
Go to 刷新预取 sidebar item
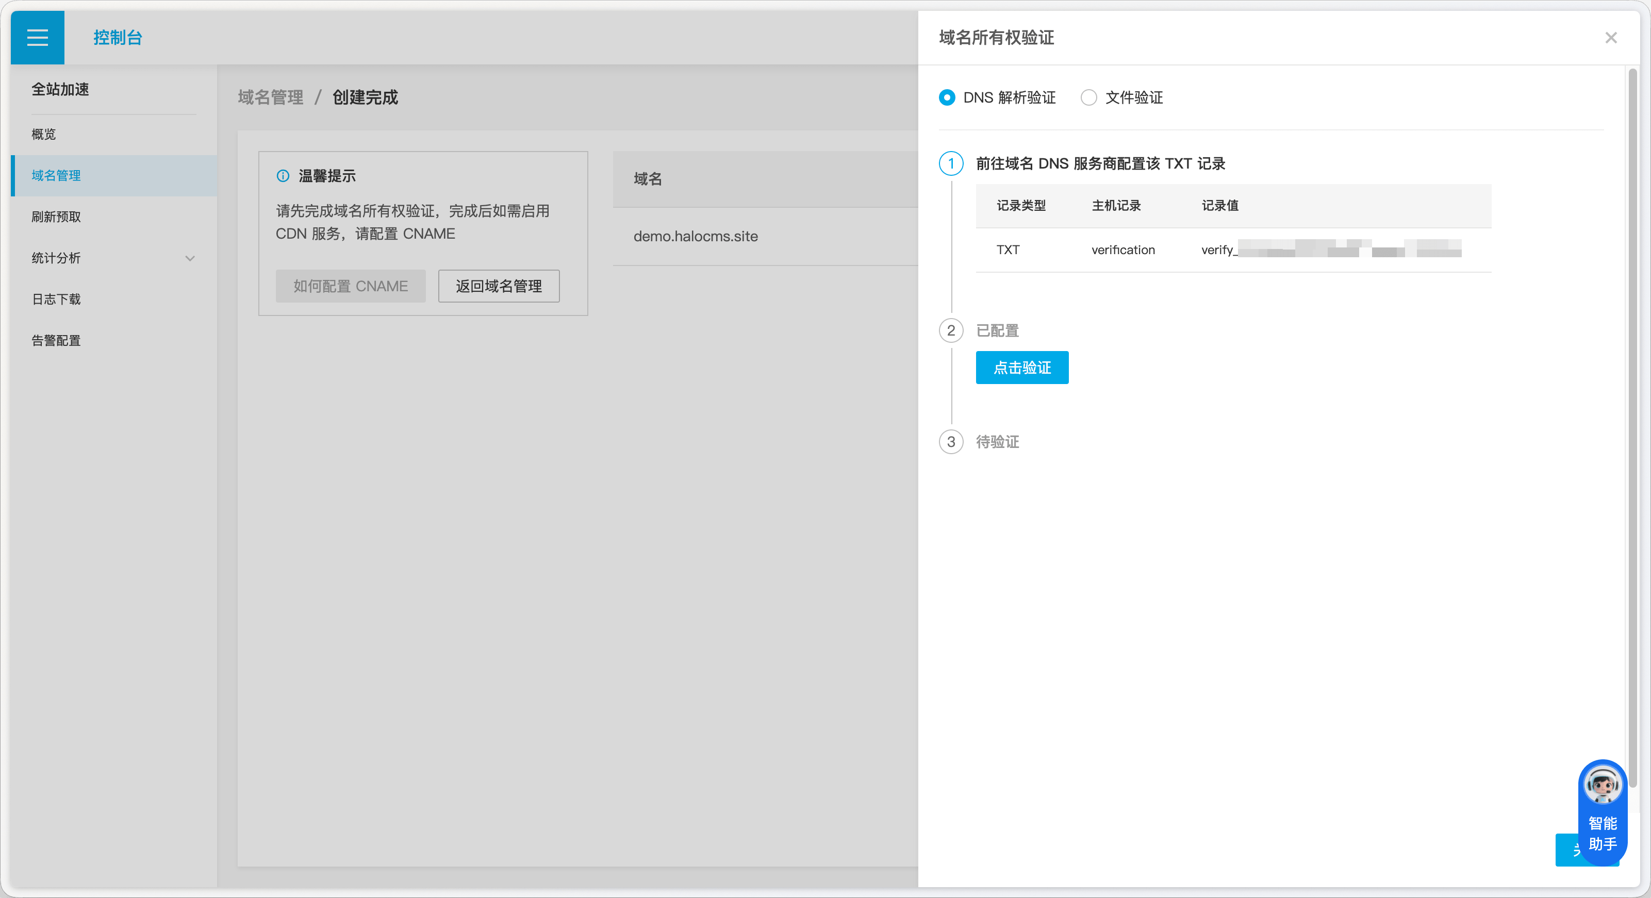click(x=56, y=217)
